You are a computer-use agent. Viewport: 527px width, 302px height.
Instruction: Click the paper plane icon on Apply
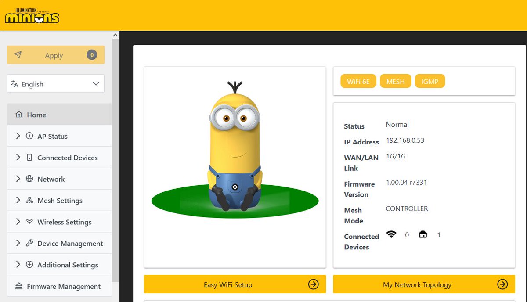point(18,55)
